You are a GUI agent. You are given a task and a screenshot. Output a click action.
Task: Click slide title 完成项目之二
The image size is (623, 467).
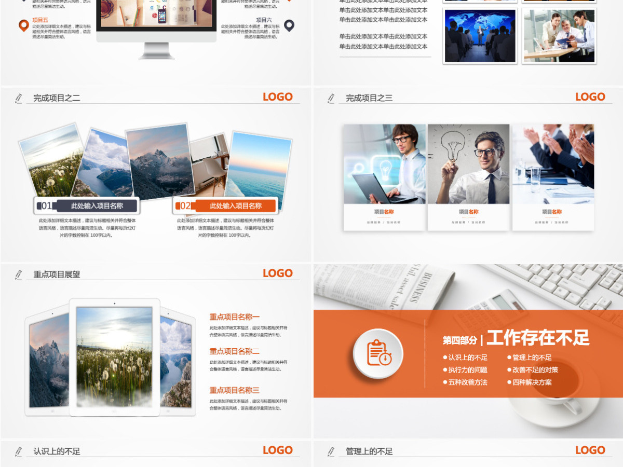click(x=57, y=98)
